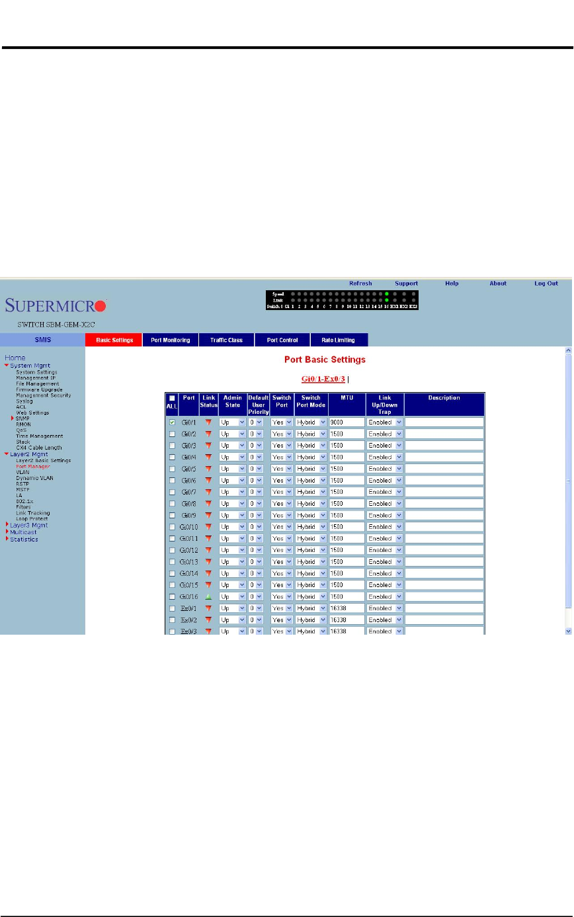Click the Log Out link
The height and width of the screenshot is (917, 574).
point(546,284)
